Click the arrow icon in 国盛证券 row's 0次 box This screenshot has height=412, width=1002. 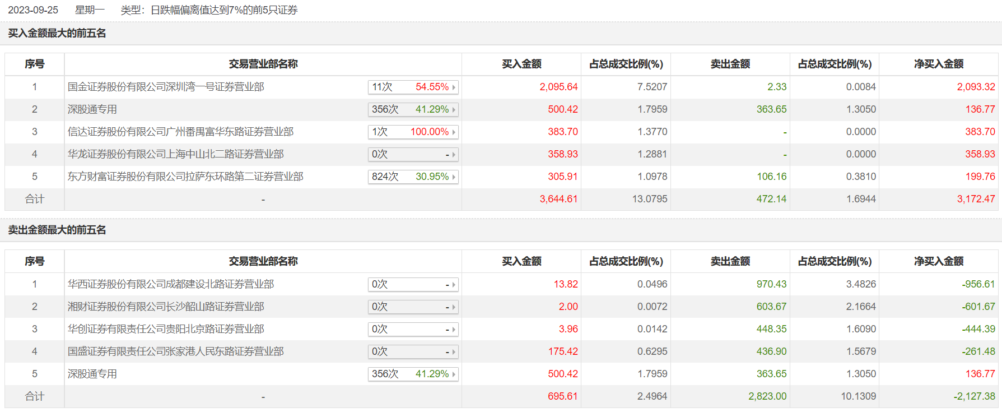click(454, 352)
